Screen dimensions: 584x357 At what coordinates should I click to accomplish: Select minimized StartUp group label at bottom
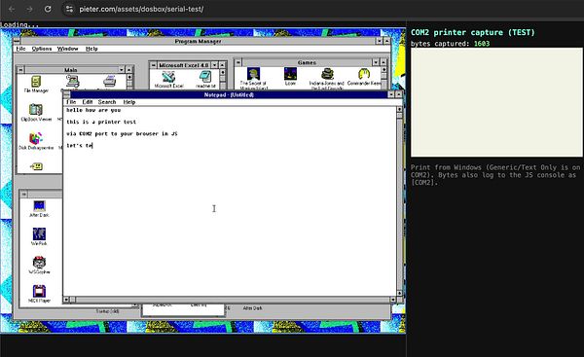(107, 311)
